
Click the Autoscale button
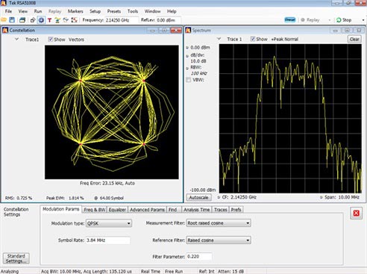(x=198, y=197)
